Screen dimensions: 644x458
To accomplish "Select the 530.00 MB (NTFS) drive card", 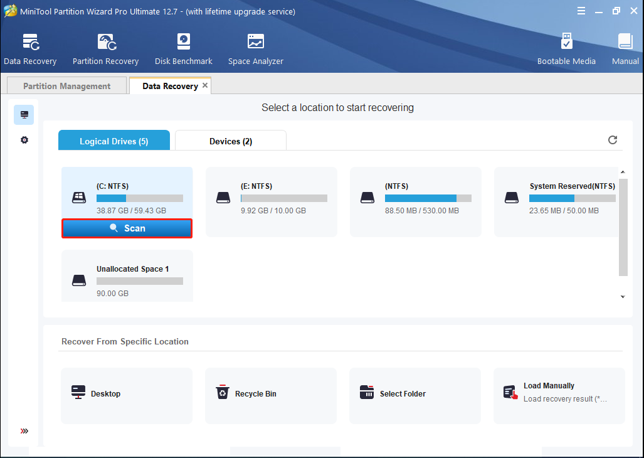I will (415, 201).
